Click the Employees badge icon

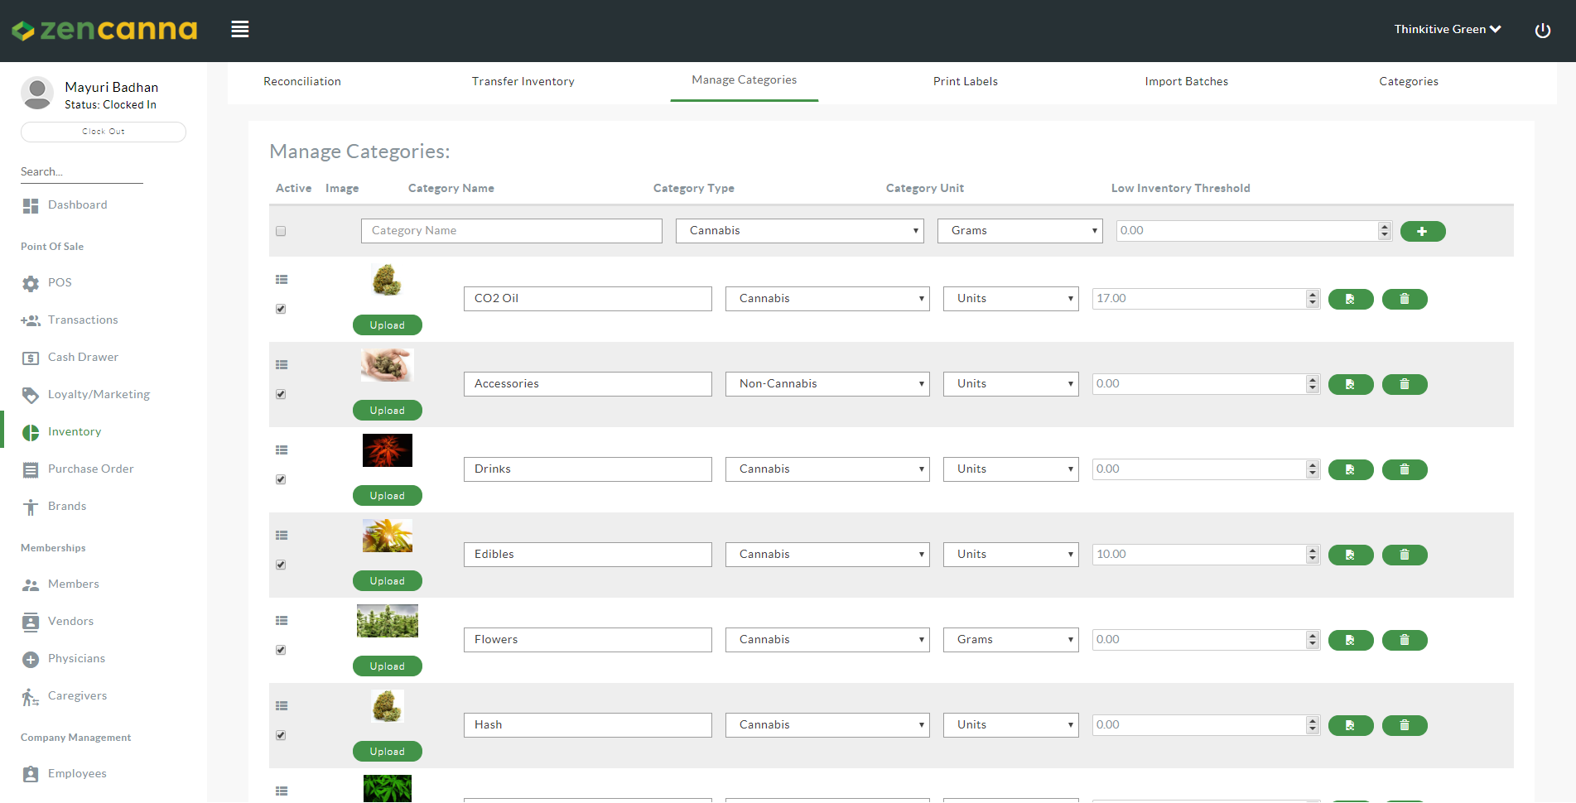(31, 775)
